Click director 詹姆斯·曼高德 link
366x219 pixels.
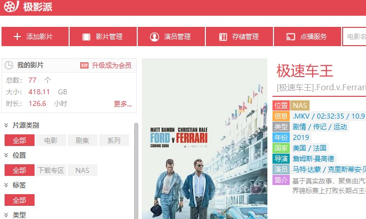[x=313, y=159]
